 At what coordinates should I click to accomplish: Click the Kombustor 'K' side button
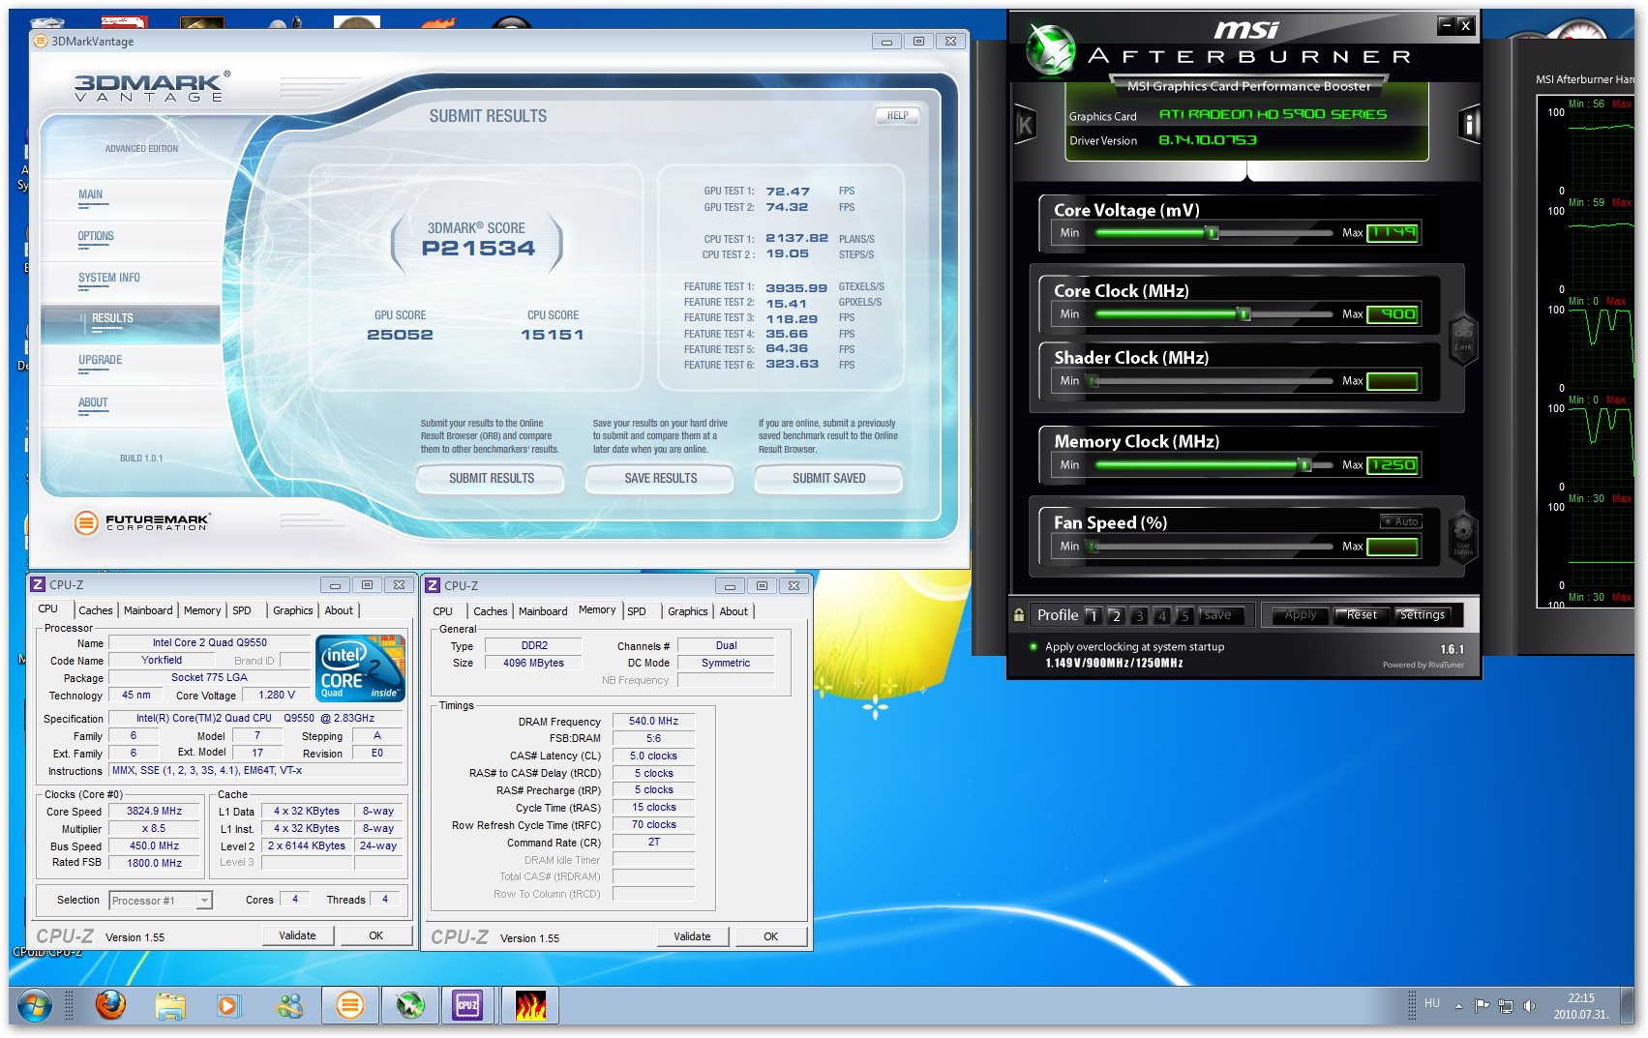pos(1025,124)
